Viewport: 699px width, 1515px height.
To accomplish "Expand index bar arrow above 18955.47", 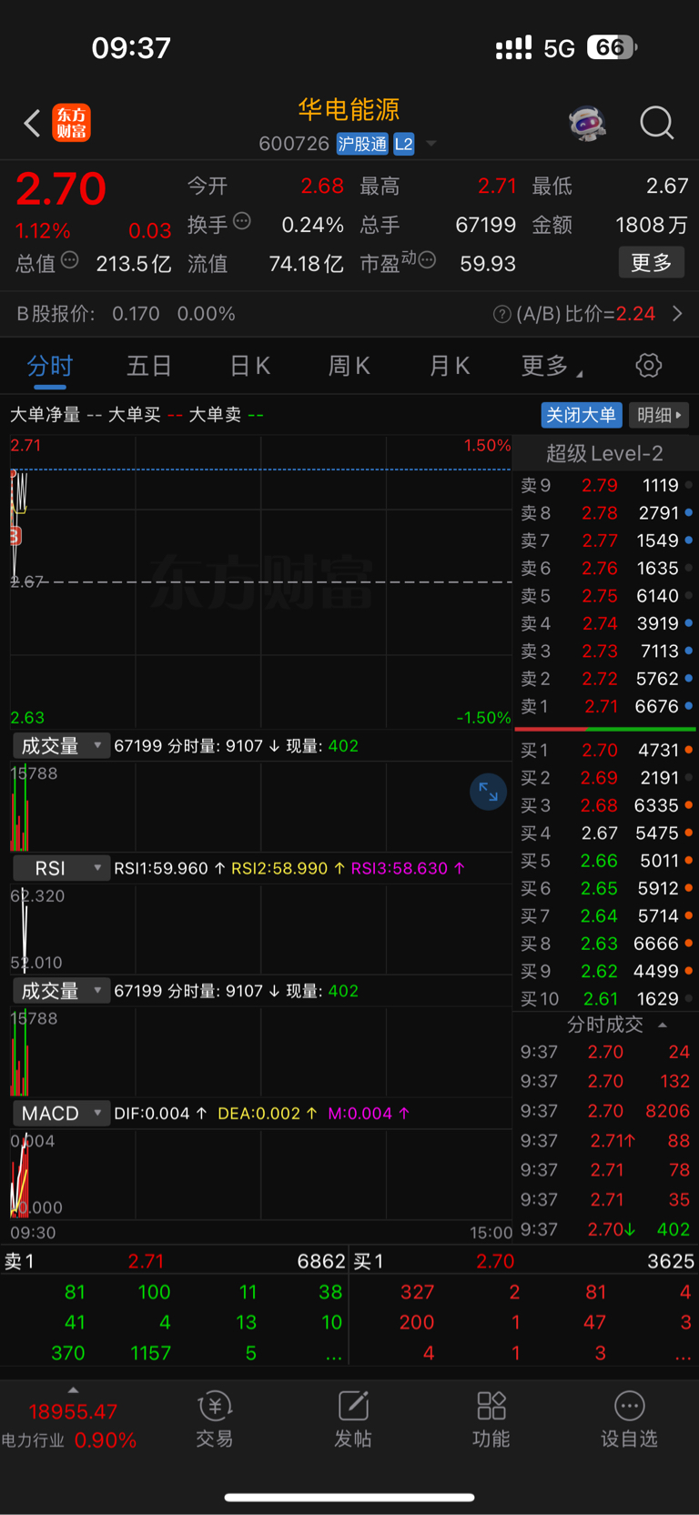I will pyautogui.click(x=73, y=1390).
